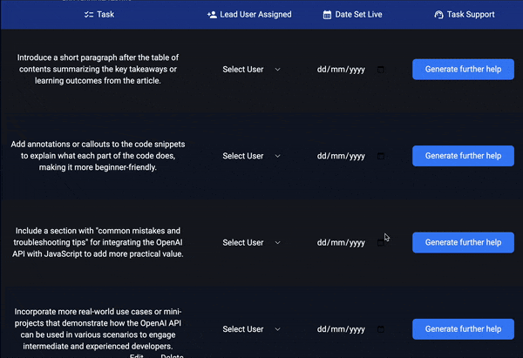Generate further help for code annotations task

click(x=463, y=156)
